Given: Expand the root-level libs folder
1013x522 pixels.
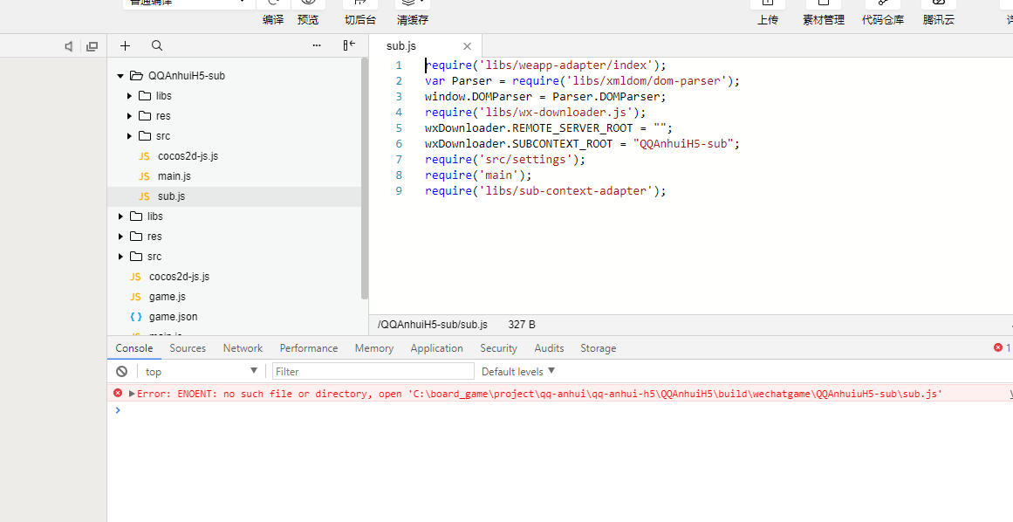Looking at the screenshot, I should point(120,216).
